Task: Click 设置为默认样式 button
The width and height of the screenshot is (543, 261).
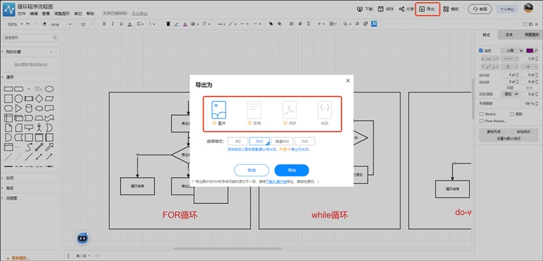Action: point(508,139)
